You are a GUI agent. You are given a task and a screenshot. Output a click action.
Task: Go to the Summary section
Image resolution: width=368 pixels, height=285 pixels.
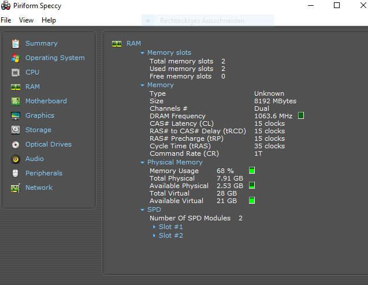pos(42,43)
